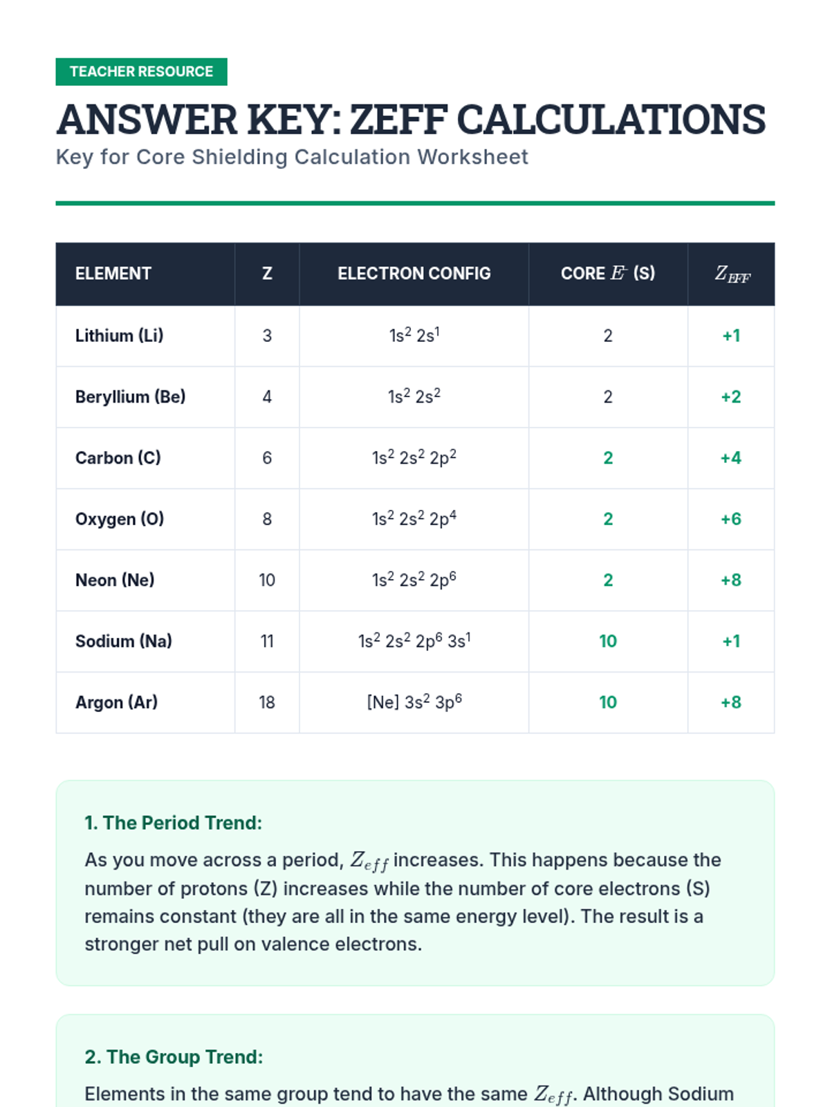The width and height of the screenshot is (830, 1107).
Task: Select the Beryllium (Be) element cell
Action: 130,397
